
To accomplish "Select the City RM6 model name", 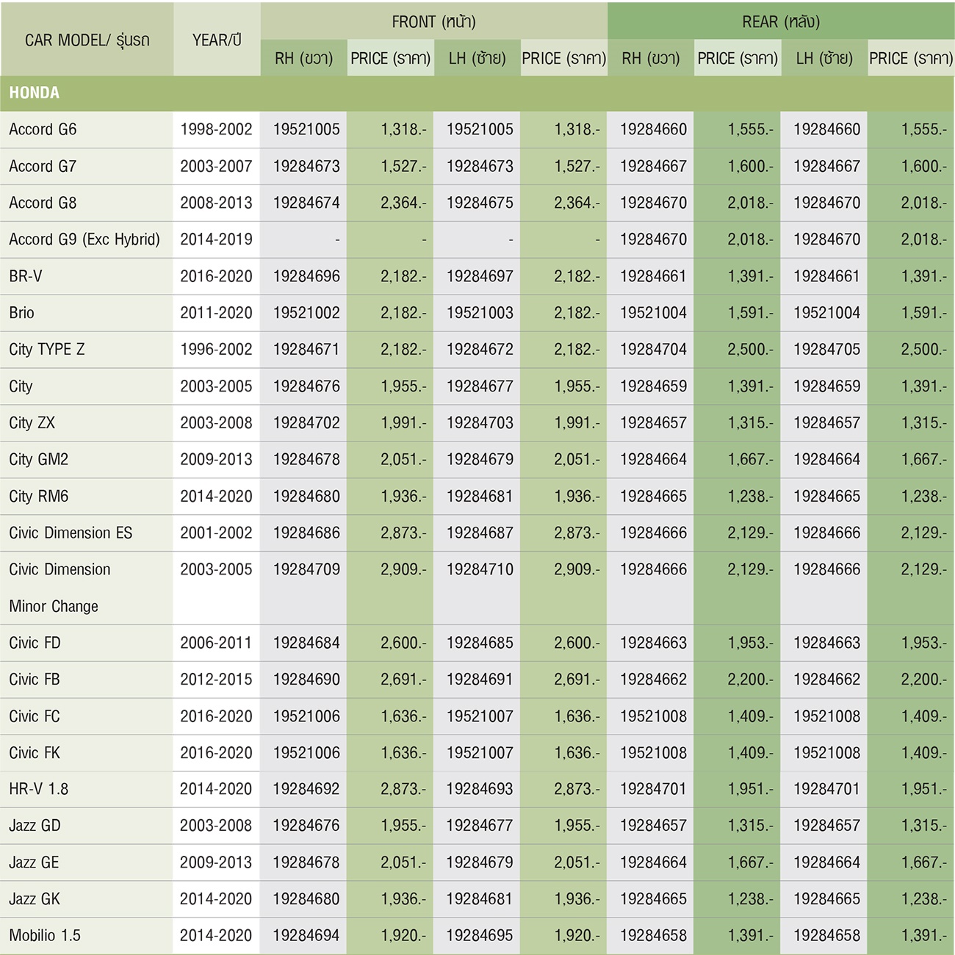I will [x=39, y=497].
